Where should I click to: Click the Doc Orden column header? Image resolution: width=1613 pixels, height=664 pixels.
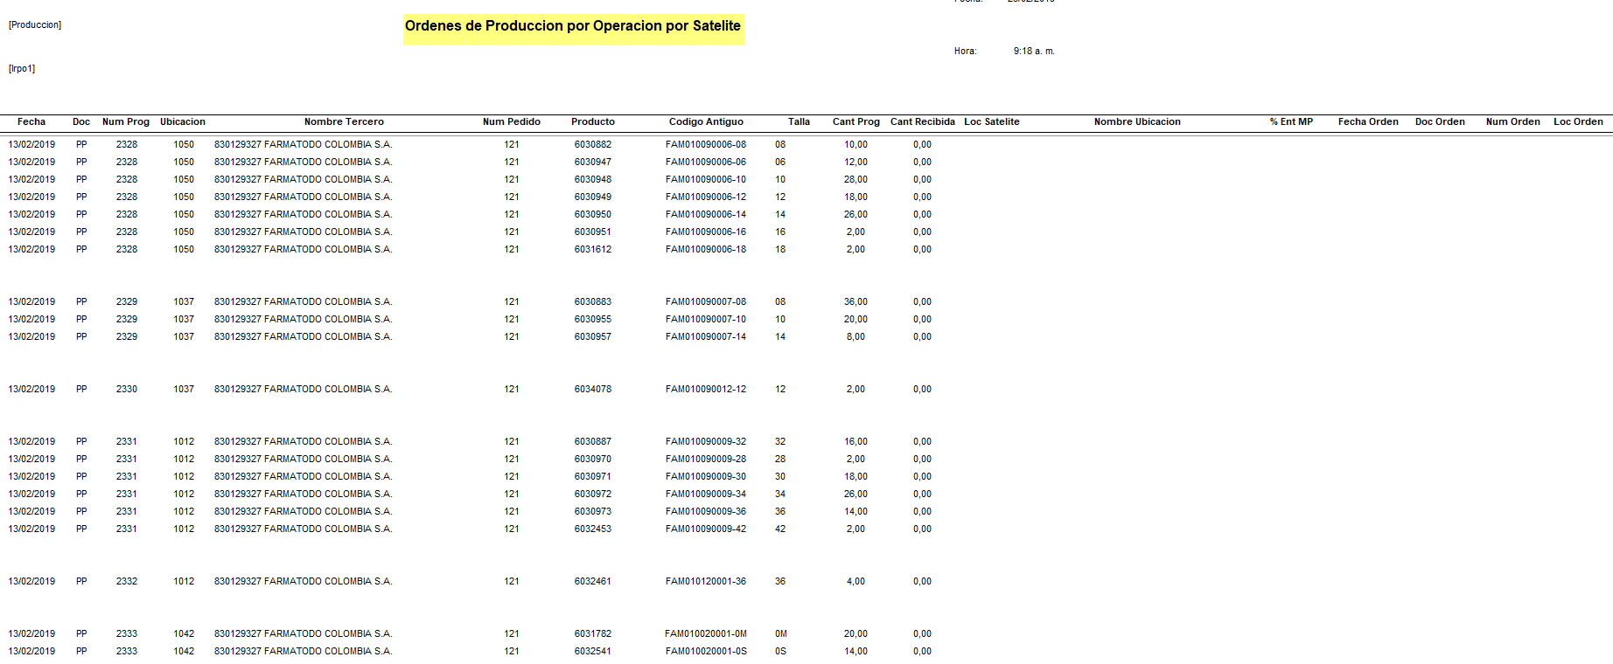(1440, 121)
